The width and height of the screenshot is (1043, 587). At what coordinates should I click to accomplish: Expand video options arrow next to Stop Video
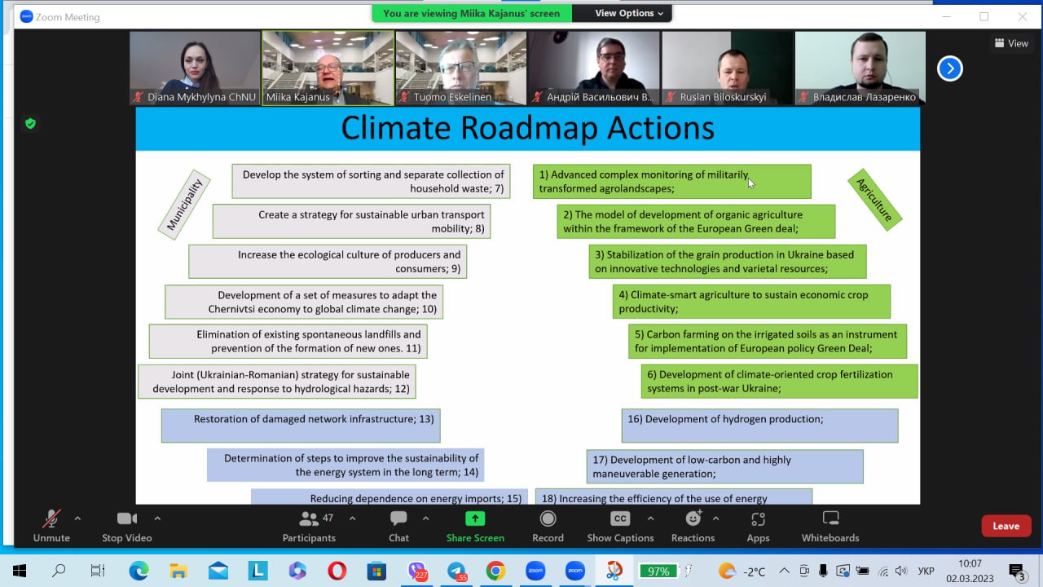click(x=157, y=518)
